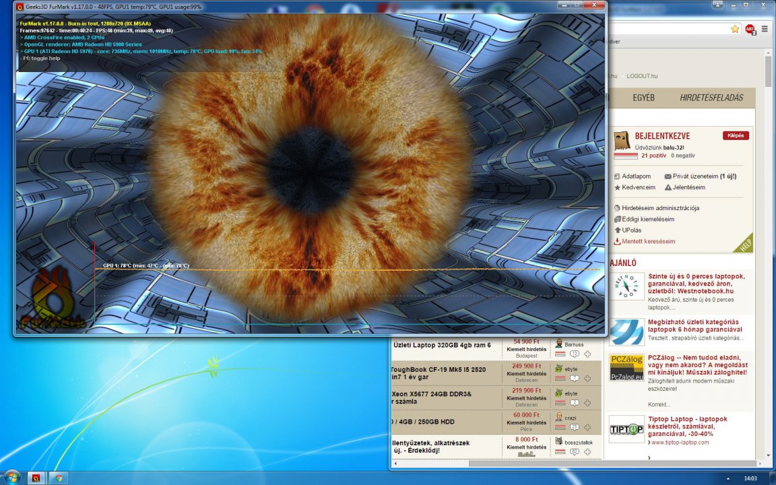
Task: Click plus icon in the 8 000 Ft listing
Action: coord(587,451)
